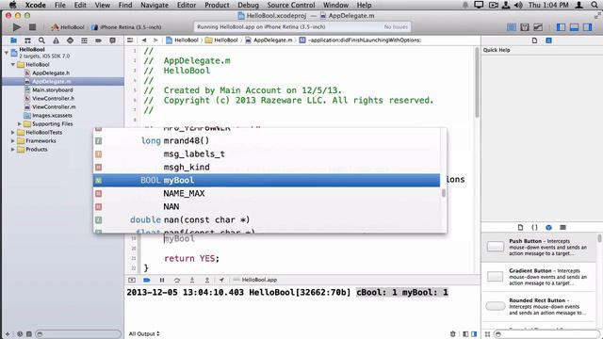The height and width of the screenshot is (339, 603).
Task: Open the Product menu
Action: click(x=217, y=5)
